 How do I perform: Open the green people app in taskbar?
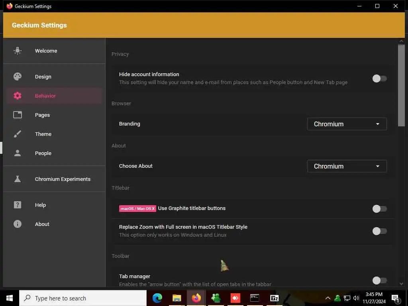[216, 298]
